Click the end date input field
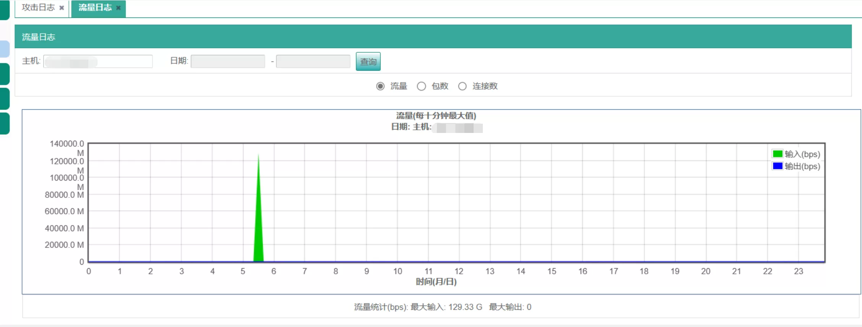This screenshot has width=862, height=327. click(x=313, y=62)
